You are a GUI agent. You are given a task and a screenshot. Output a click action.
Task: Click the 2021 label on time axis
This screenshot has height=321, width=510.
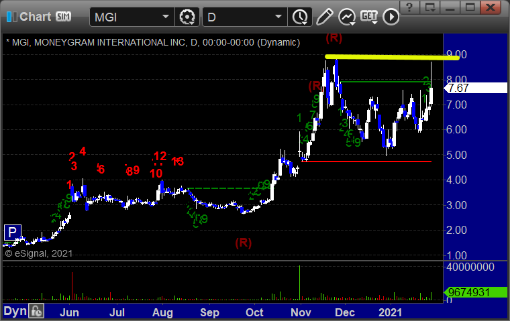coord(391,312)
